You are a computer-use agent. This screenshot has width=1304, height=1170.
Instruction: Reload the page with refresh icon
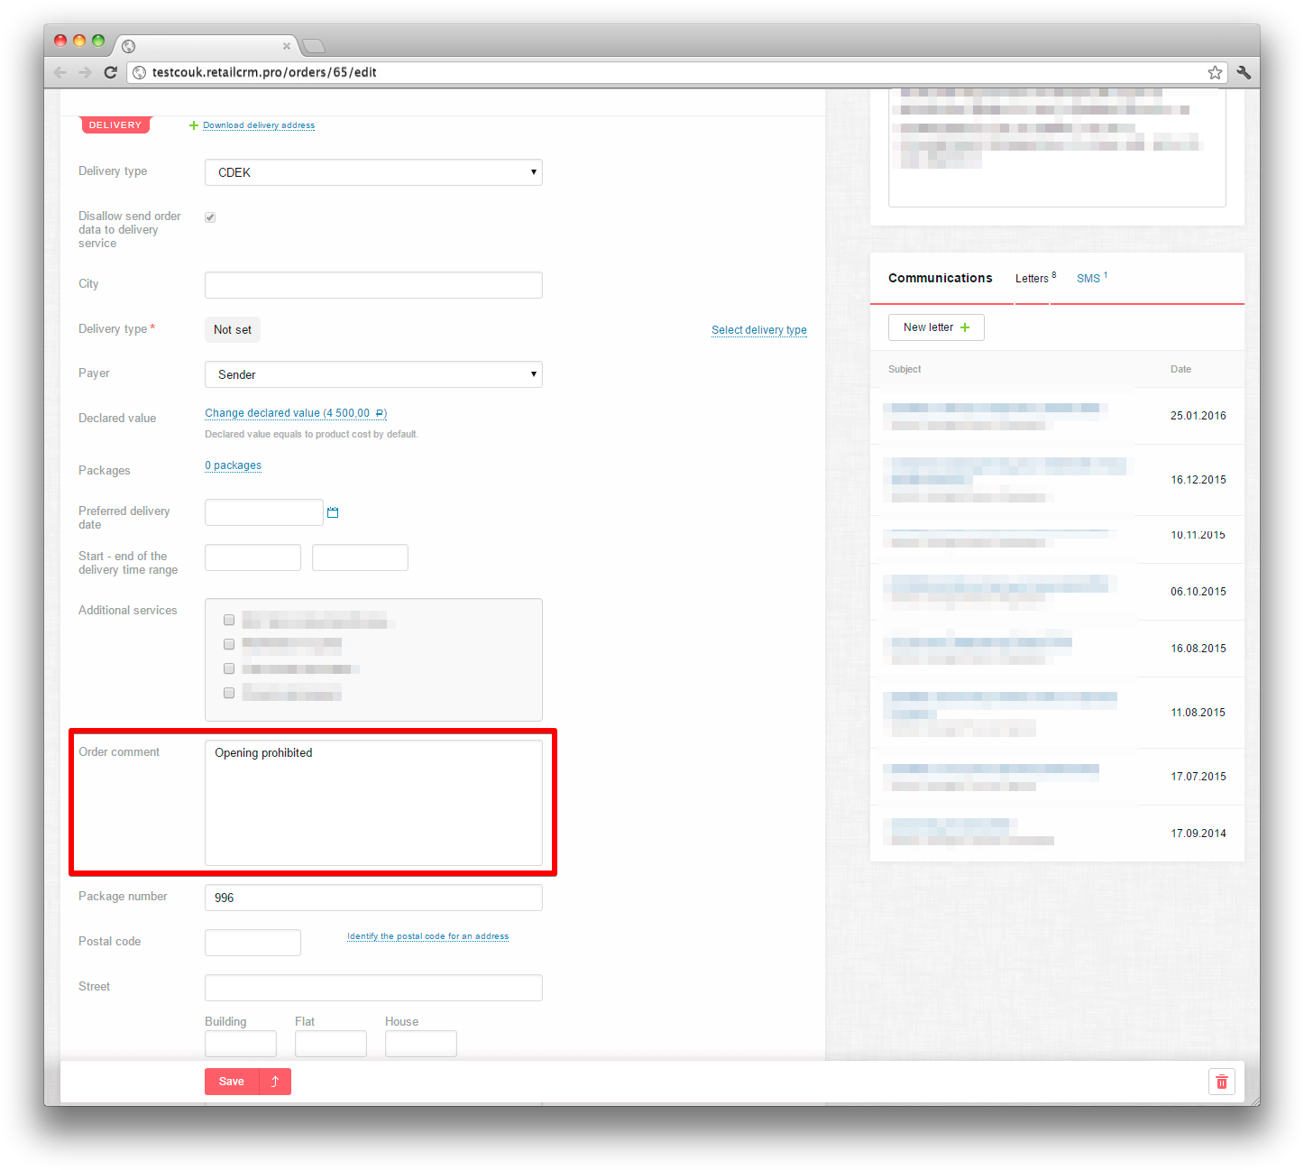coord(110,72)
